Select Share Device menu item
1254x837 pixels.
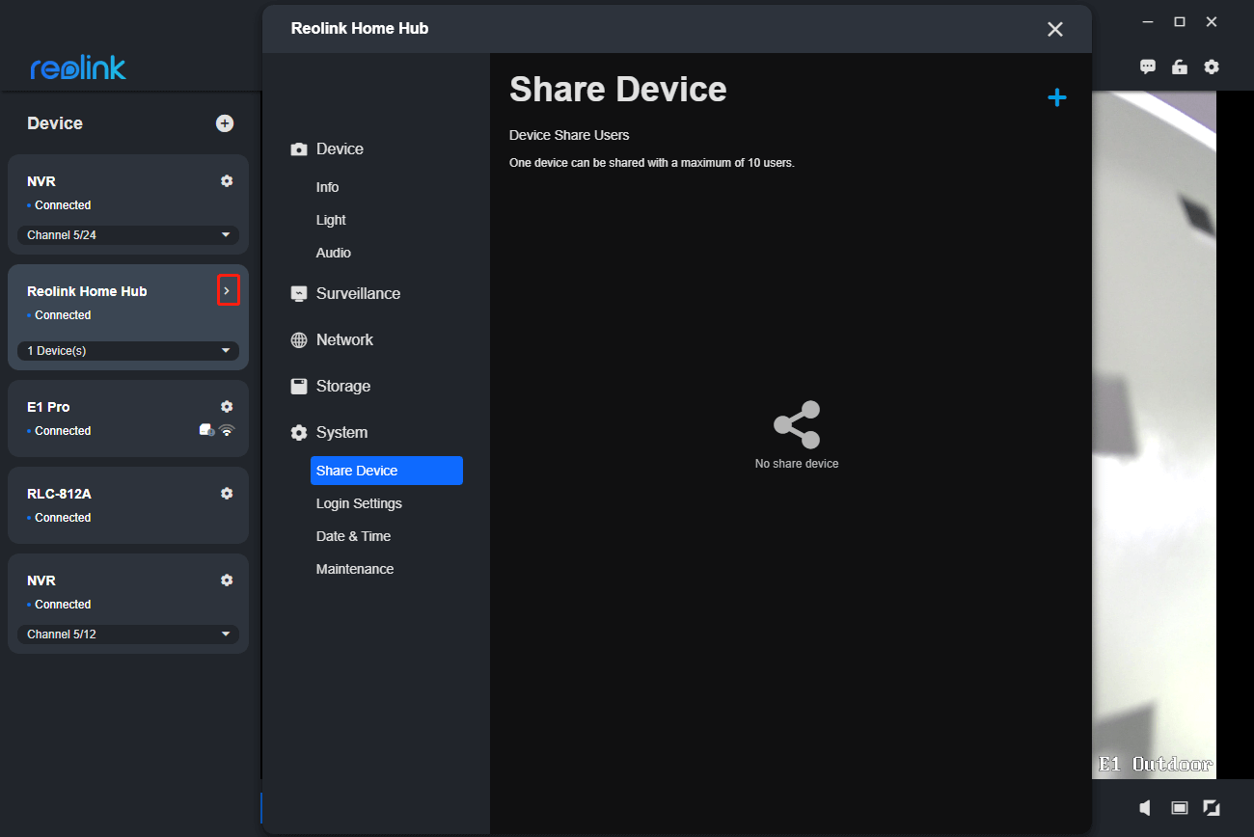point(387,471)
